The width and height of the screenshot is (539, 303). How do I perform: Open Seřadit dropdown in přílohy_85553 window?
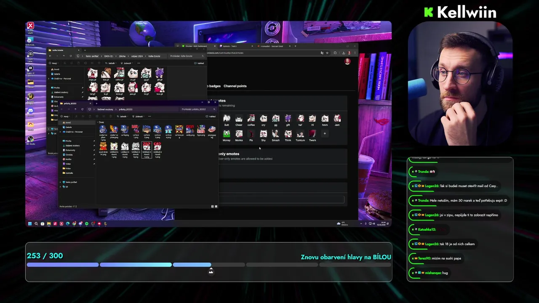123,116
